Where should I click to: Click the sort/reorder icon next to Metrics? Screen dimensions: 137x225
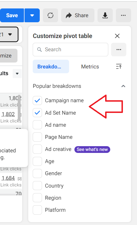119,66
